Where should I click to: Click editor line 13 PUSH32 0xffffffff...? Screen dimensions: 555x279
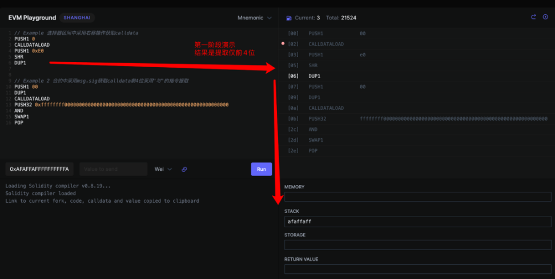coord(122,105)
